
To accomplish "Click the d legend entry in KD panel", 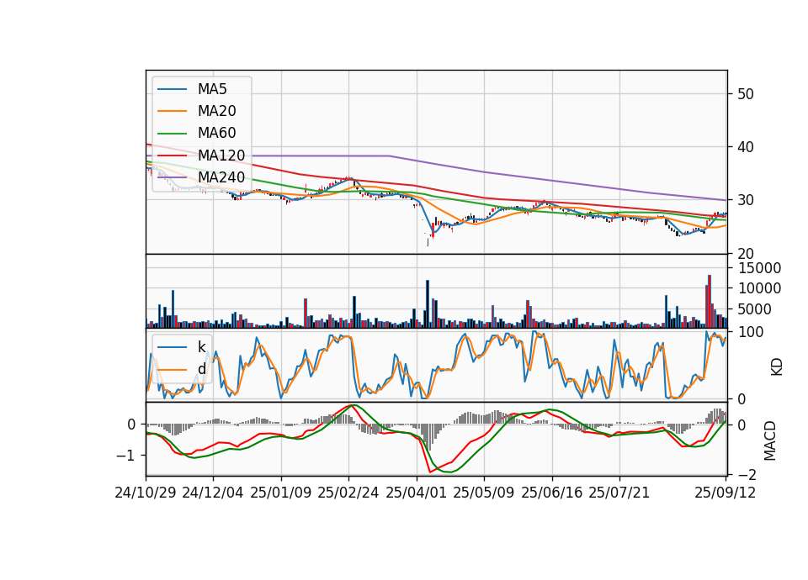I will [201, 368].
